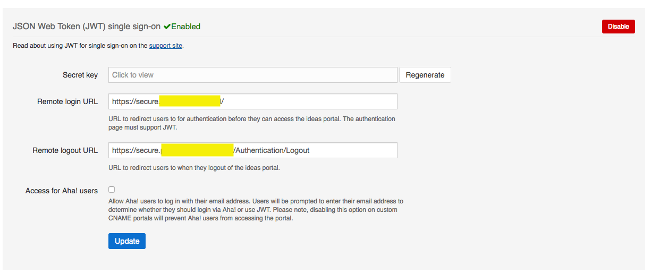Open the support site link
651x274 pixels.
click(166, 46)
